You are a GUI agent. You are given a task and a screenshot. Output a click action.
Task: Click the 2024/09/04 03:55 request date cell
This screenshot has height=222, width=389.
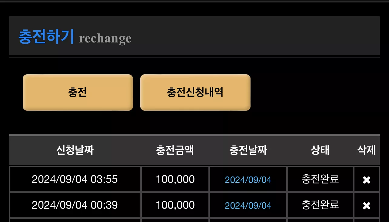75,179
